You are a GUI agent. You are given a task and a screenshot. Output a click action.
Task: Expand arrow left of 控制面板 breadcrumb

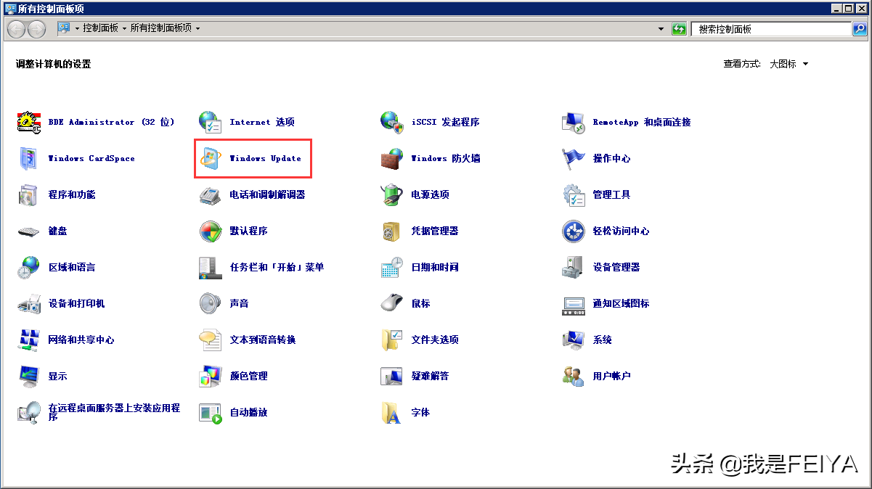77,28
